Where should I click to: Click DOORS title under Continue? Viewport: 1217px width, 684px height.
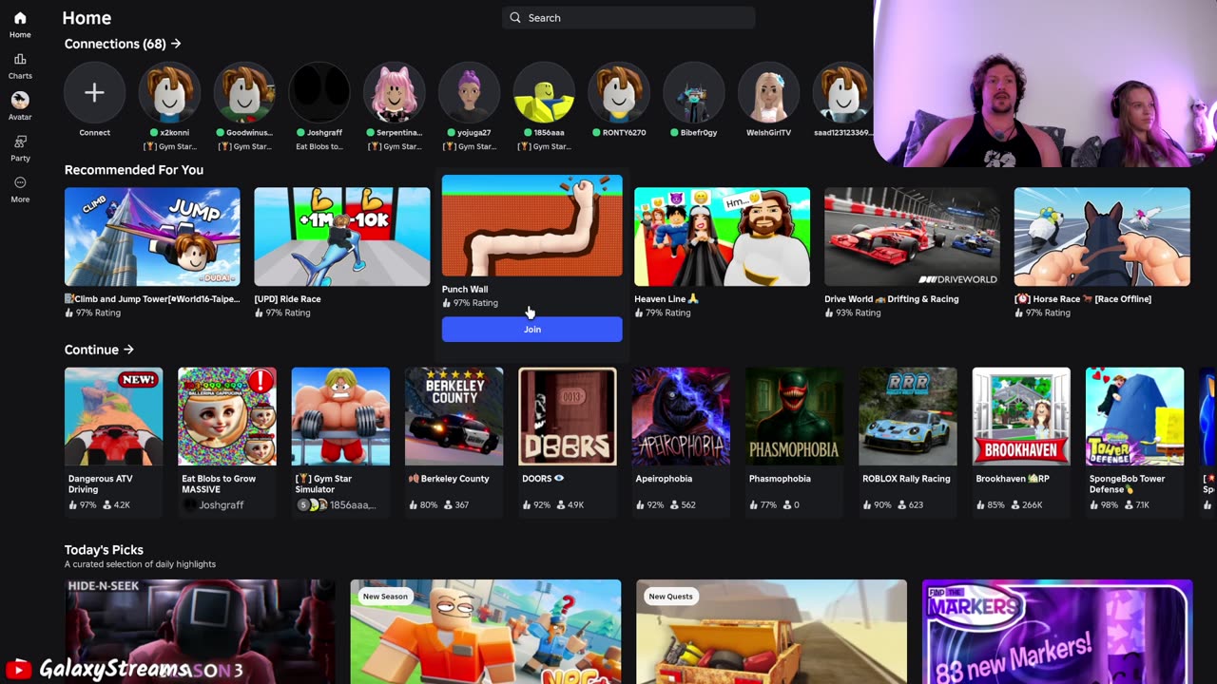pyautogui.click(x=543, y=479)
